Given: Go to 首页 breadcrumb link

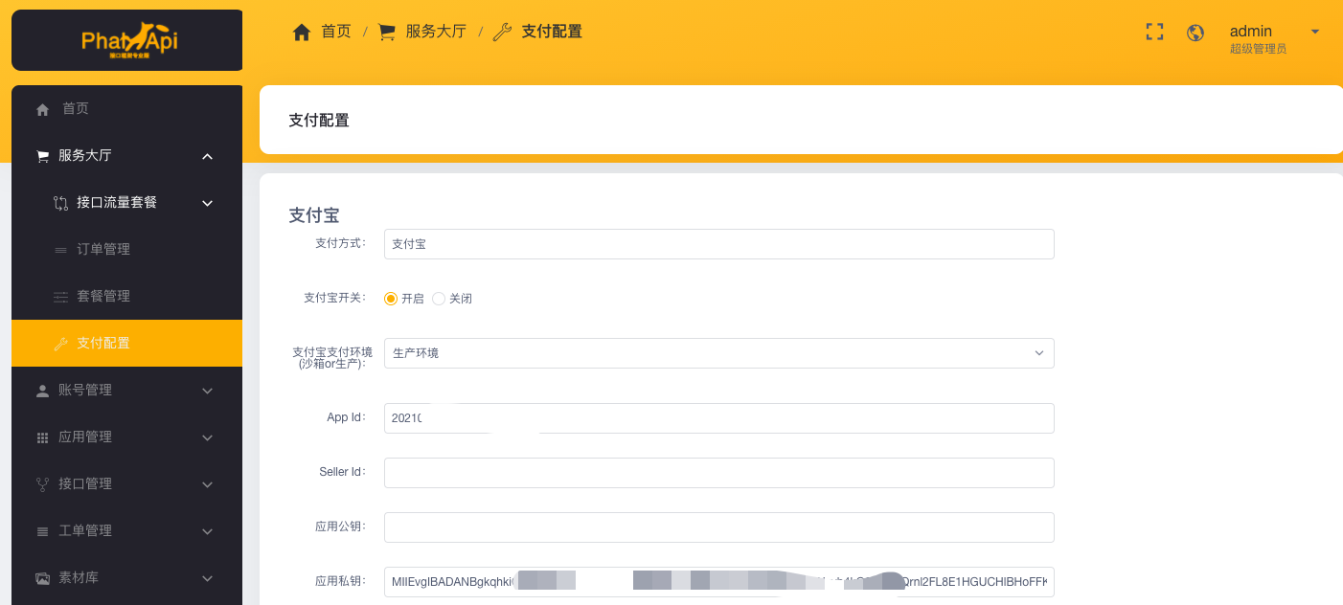Looking at the screenshot, I should [335, 32].
